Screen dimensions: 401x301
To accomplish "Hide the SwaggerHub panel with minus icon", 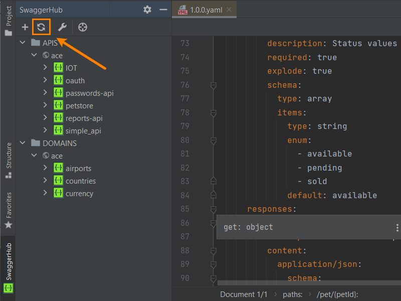I will point(162,10).
